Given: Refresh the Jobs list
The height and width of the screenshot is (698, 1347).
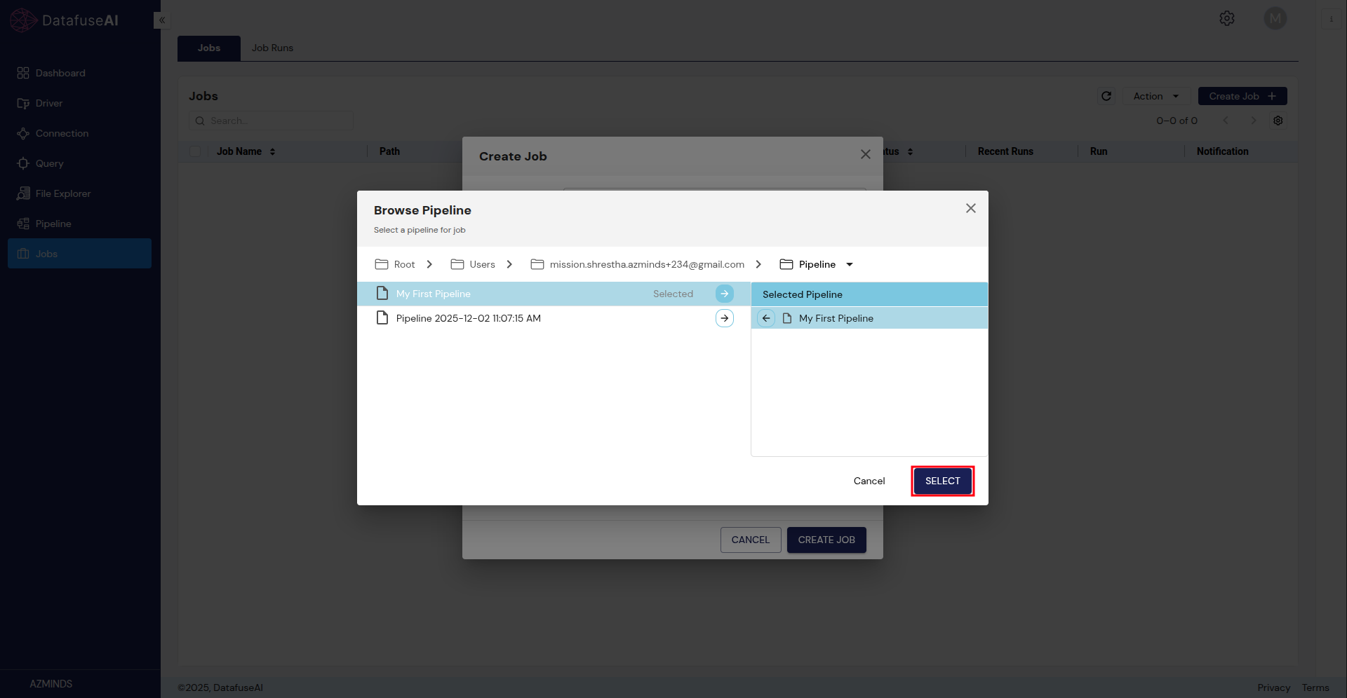Looking at the screenshot, I should pos(1106,96).
